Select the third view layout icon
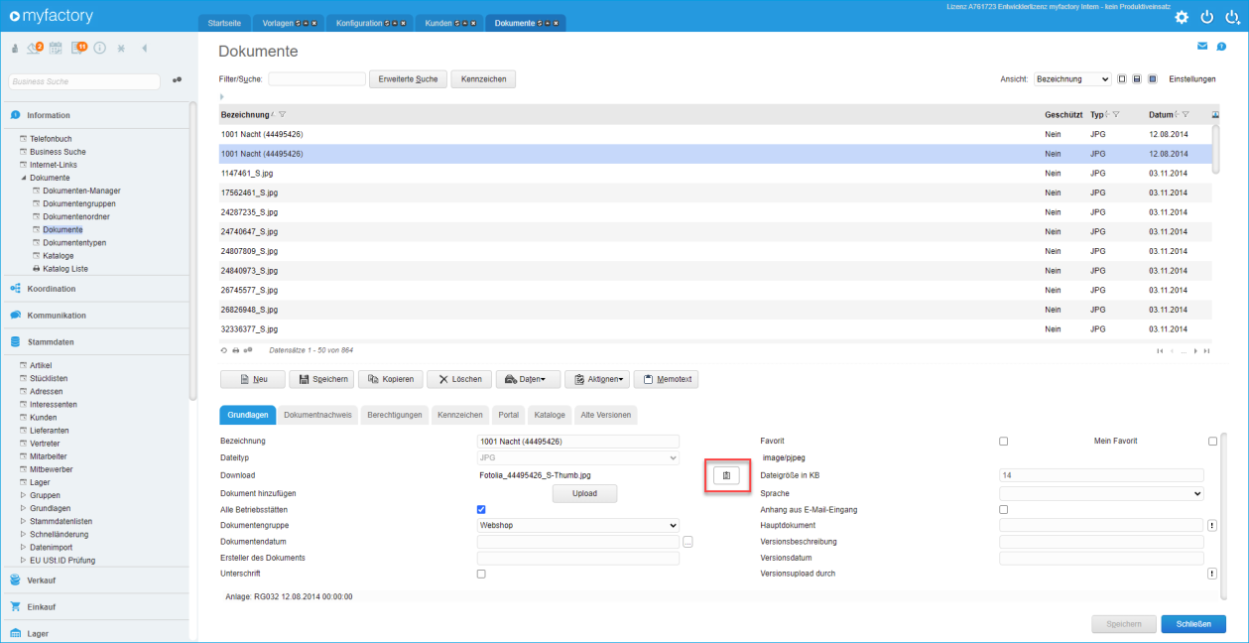The width and height of the screenshot is (1249, 643). click(x=1152, y=79)
